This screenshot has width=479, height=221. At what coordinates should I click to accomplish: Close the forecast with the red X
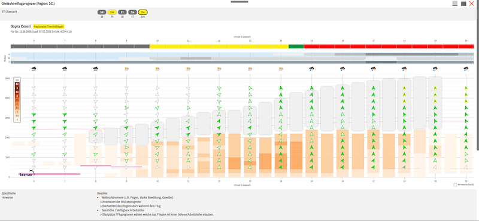pos(472,4)
